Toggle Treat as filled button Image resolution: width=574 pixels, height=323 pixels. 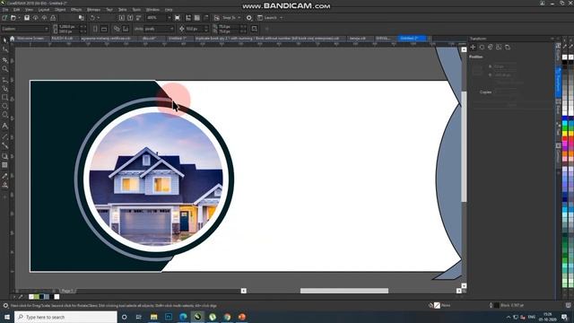(255, 29)
